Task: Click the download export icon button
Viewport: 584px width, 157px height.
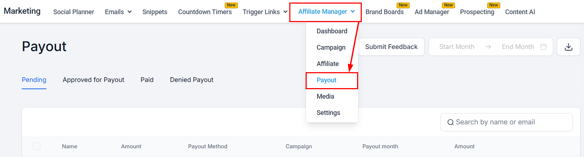Action: pyautogui.click(x=568, y=47)
